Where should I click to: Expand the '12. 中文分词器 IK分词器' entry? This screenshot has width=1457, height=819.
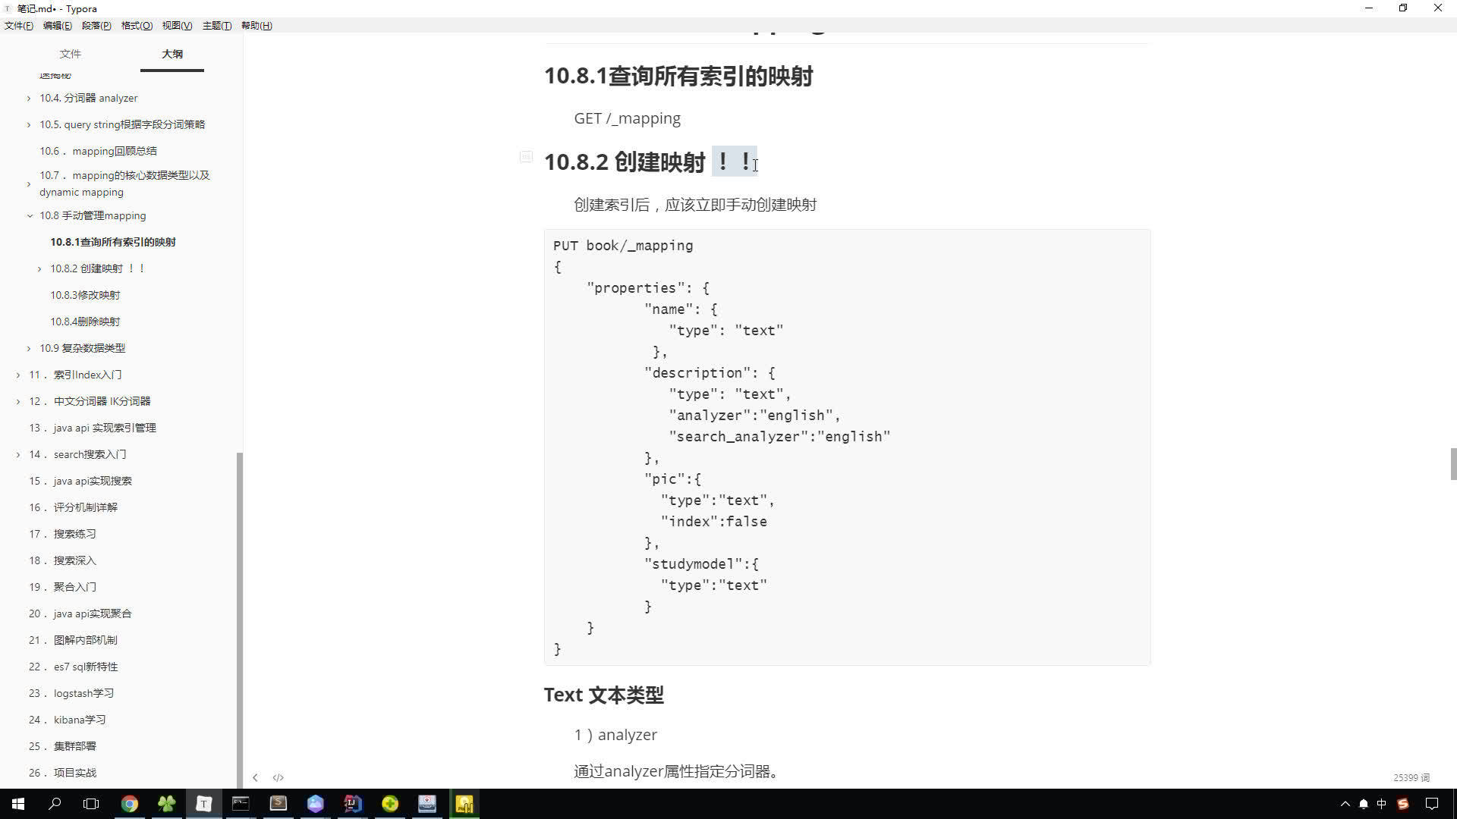pyautogui.click(x=18, y=401)
